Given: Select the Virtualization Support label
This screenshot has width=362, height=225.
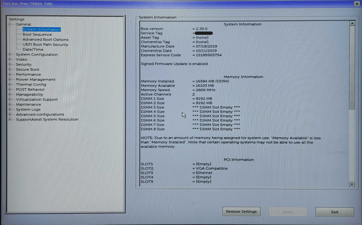Looking at the screenshot, I should (x=37, y=99).
